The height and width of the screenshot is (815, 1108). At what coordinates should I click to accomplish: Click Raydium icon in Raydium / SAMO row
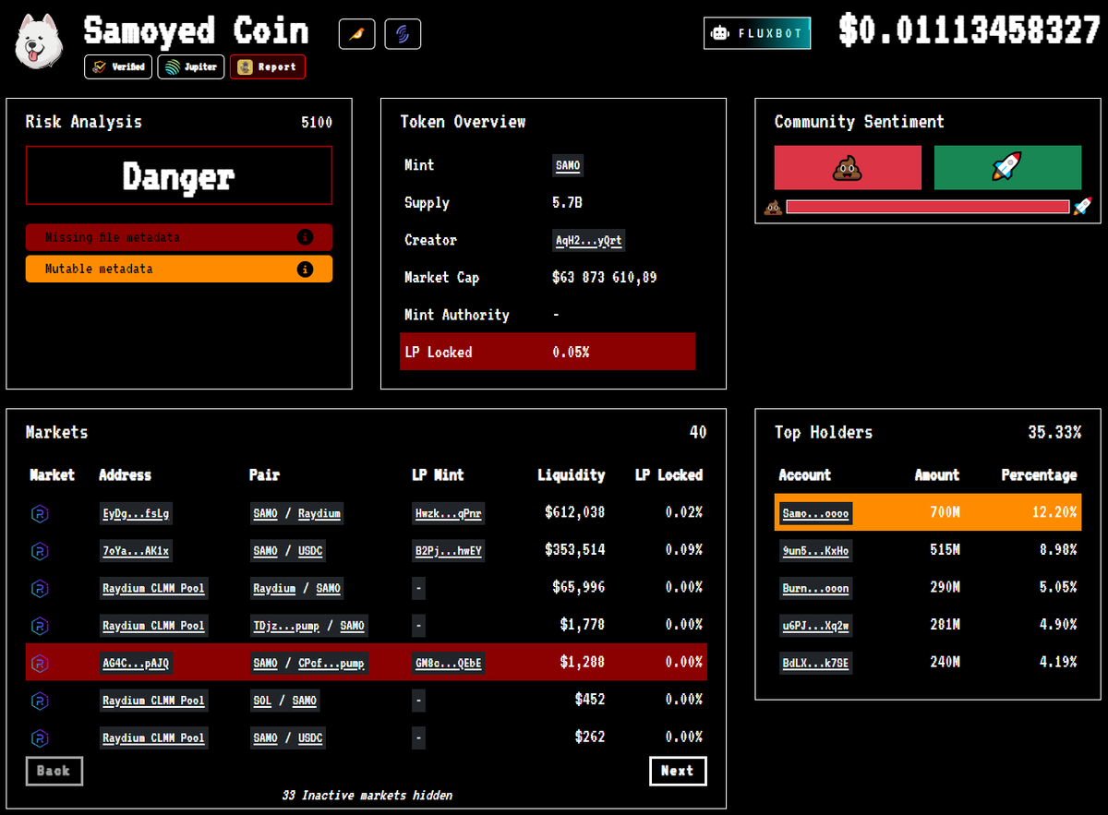[x=40, y=588]
